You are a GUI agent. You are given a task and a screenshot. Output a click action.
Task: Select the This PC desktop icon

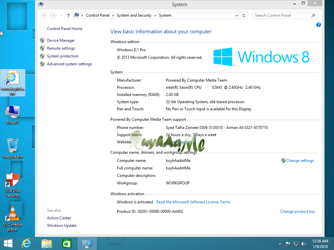click(x=12, y=115)
